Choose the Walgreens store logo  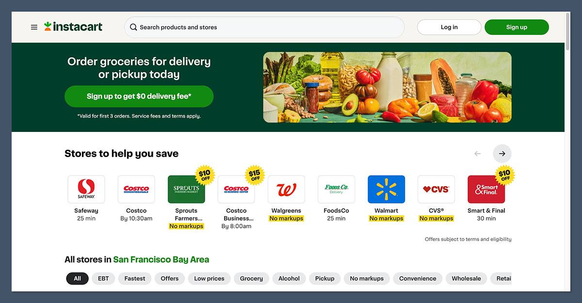tap(286, 189)
